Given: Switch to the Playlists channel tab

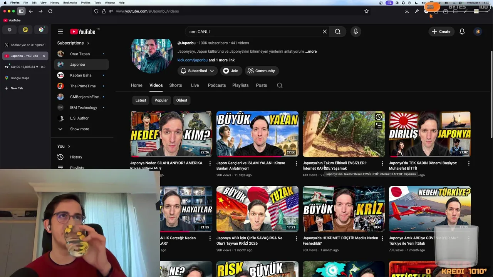Looking at the screenshot, I should [x=240, y=85].
